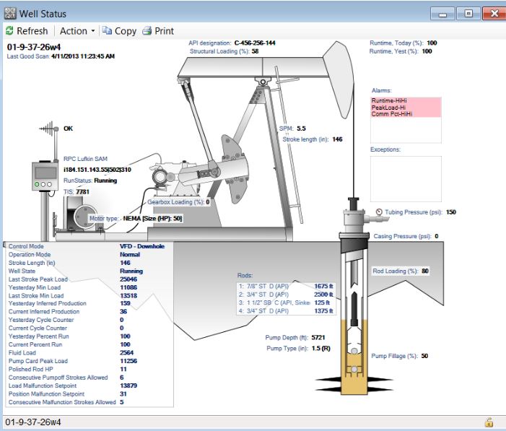Image resolution: width=506 pixels, height=431 pixels.
Task: Click inside the empty Exceptions list box
Action: 406,179
